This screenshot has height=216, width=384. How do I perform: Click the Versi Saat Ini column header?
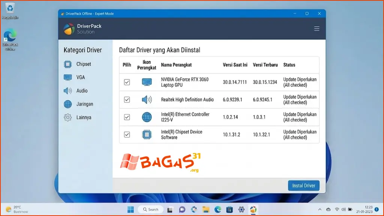235,65
